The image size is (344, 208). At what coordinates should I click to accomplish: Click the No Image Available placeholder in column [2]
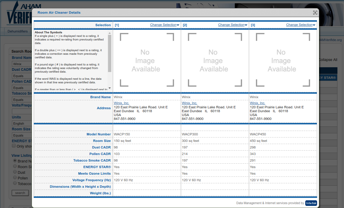click(215, 60)
